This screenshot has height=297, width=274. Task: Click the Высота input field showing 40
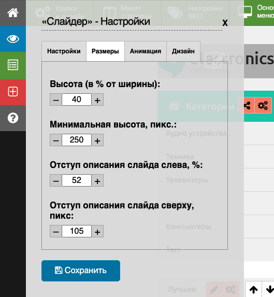(x=77, y=100)
